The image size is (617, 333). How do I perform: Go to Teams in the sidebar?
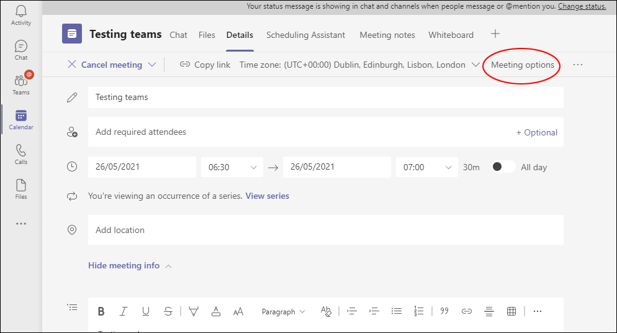(x=21, y=85)
